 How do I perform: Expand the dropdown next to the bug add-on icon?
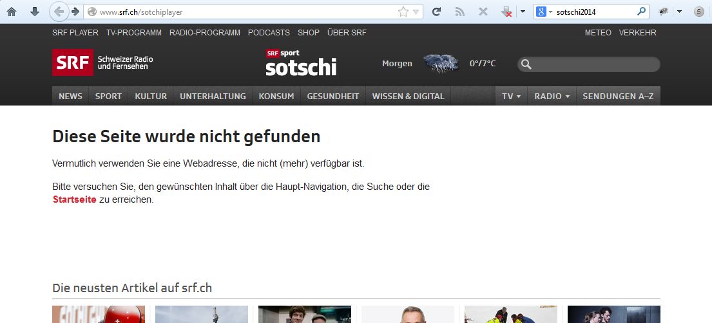pyautogui.click(x=679, y=12)
